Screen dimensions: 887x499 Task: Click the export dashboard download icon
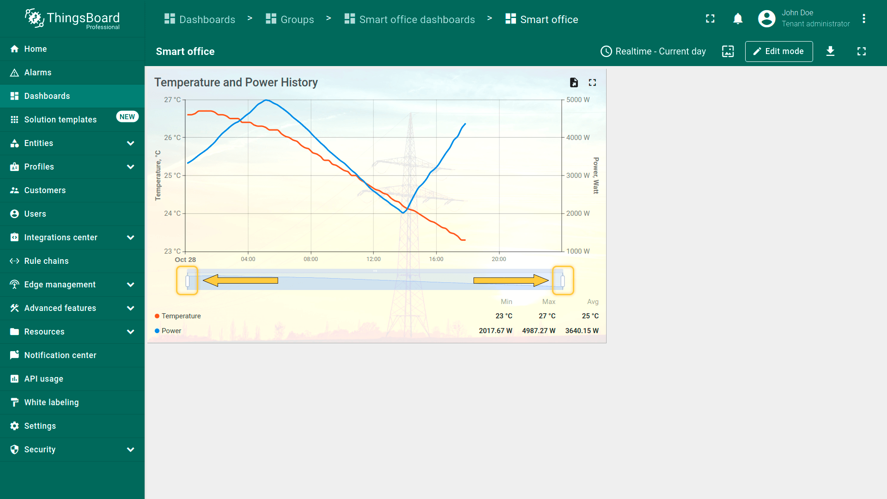tap(830, 51)
